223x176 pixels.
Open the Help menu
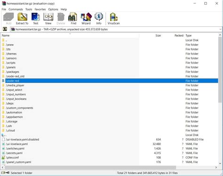point(64,9)
